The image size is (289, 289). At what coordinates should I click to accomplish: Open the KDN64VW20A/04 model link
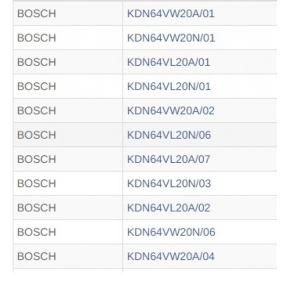point(171,256)
